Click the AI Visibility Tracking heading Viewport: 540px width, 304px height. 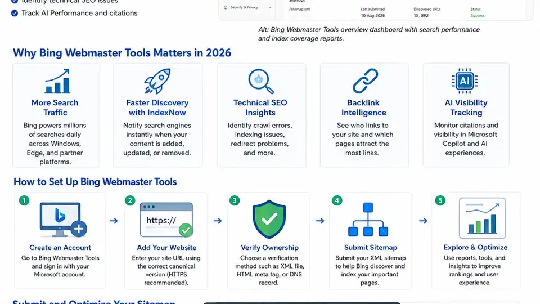(466, 108)
